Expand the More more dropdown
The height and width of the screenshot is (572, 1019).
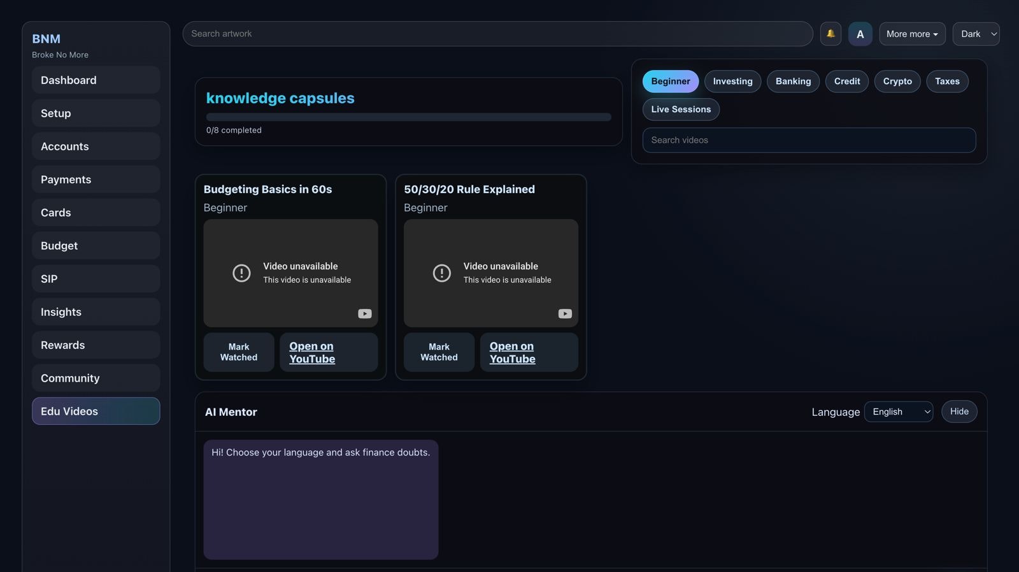912,34
